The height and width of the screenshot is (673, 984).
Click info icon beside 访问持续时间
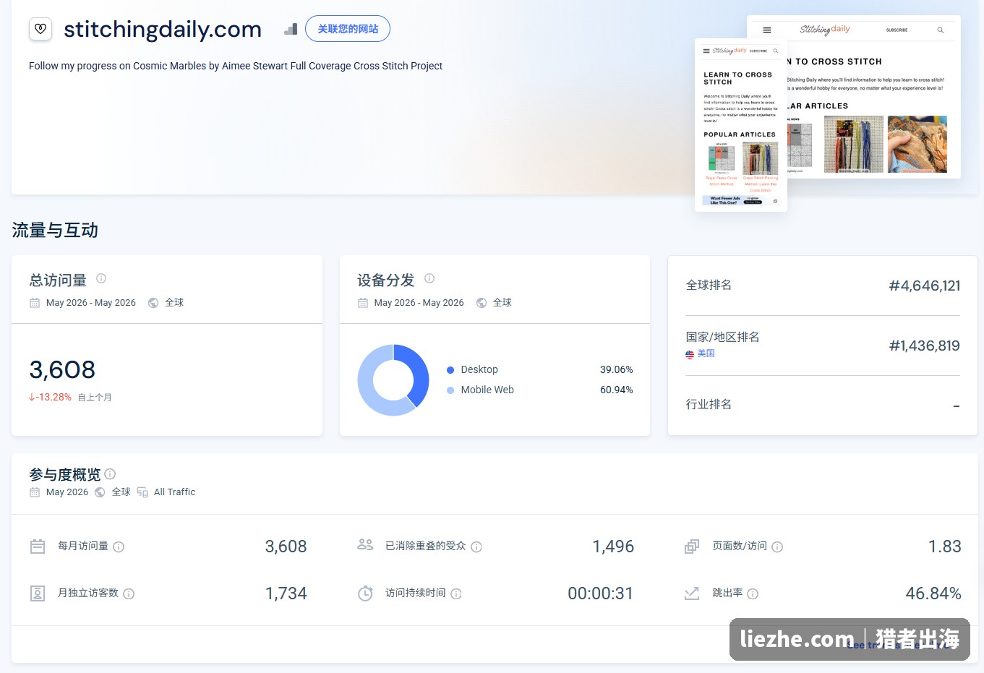coord(456,594)
